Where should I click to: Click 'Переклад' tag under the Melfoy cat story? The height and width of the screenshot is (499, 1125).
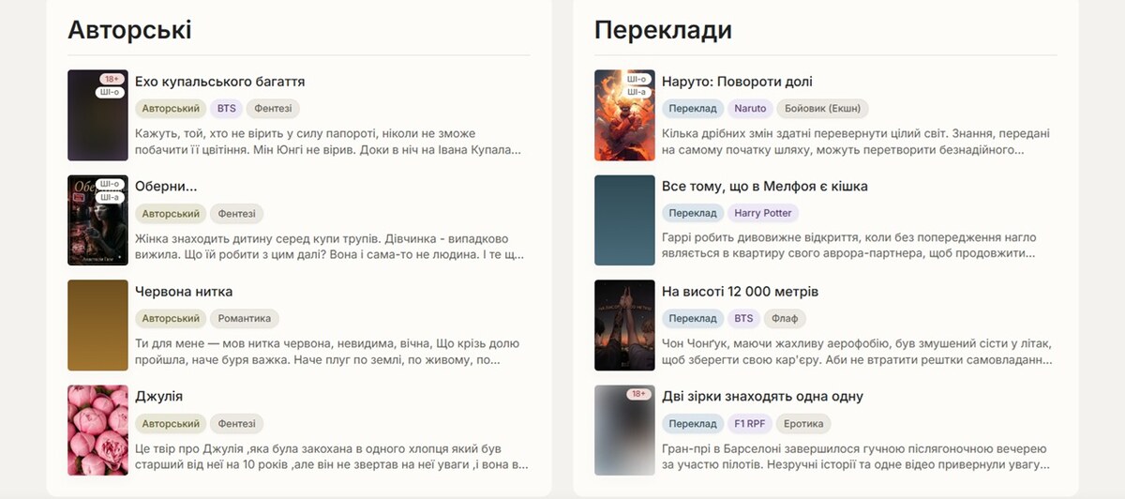(x=693, y=214)
